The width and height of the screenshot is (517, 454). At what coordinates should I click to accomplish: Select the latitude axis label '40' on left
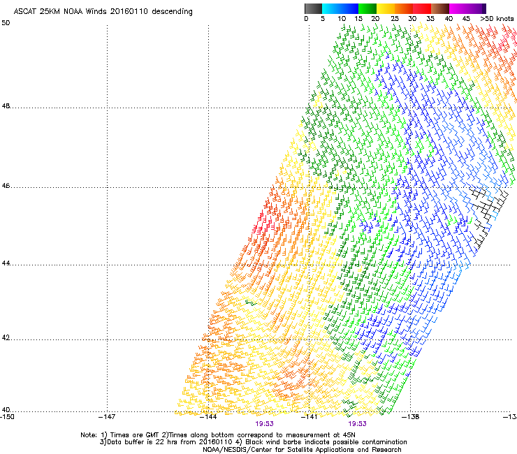click(x=6, y=410)
